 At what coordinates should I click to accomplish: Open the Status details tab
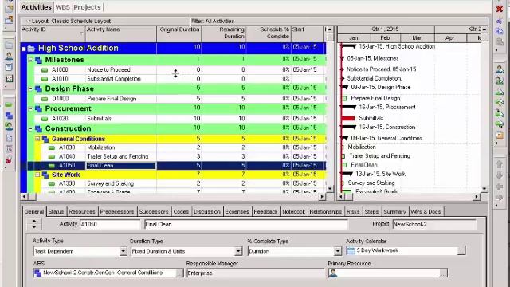point(56,212)
